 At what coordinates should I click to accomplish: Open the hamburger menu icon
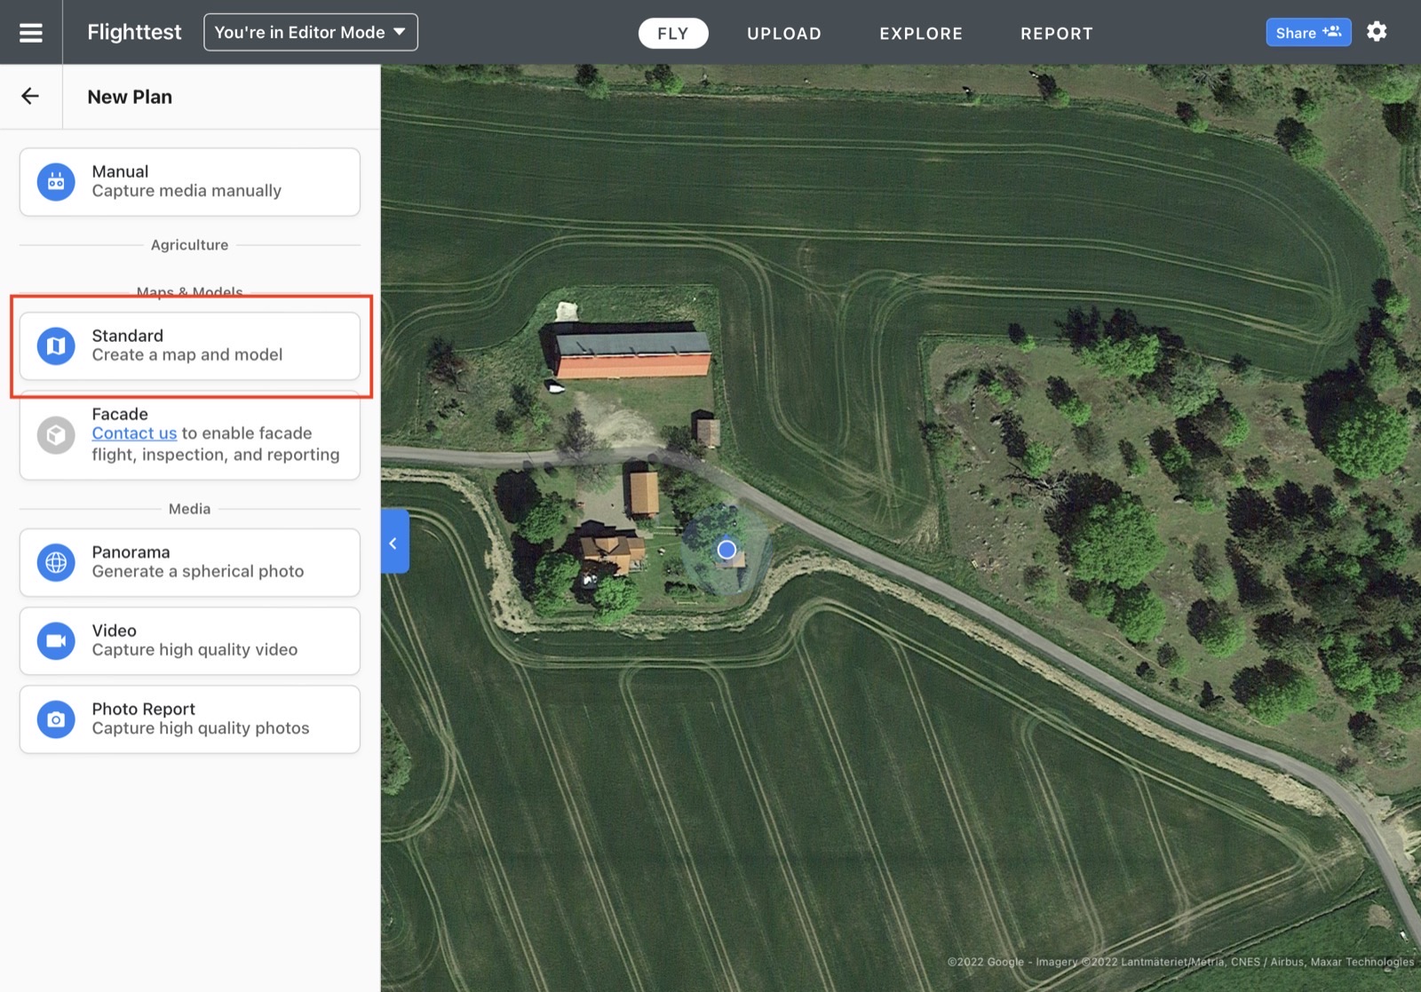tap(31, 33)
